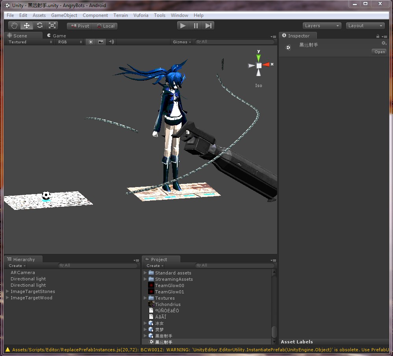The width and height of the screenshot is (393, 356).
Task: Select the Hand tool in toolbar
Action: (x=14, y=26)
